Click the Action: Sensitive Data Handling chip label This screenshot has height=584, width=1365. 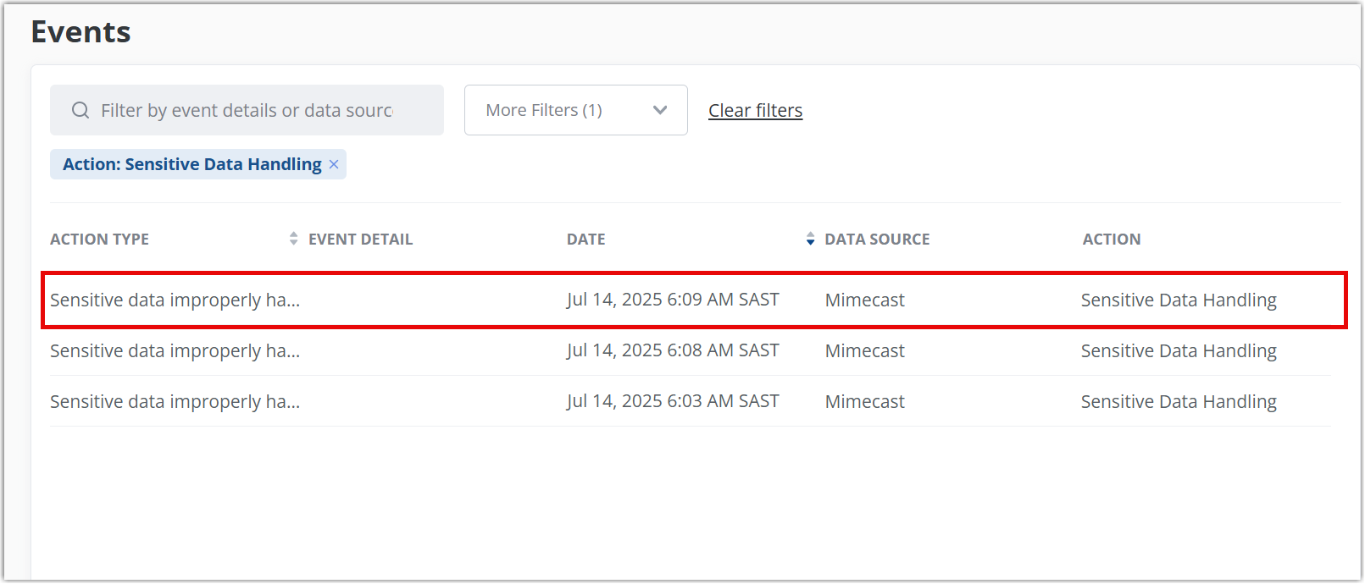pos(191,164)
